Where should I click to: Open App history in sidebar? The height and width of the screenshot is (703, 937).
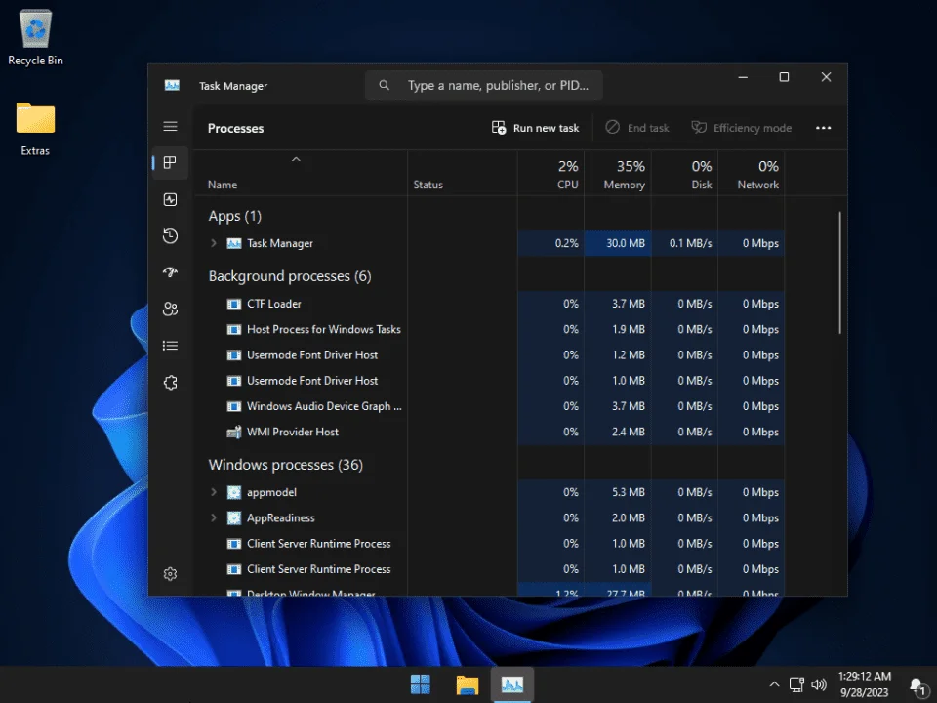[x=170, y=236]
